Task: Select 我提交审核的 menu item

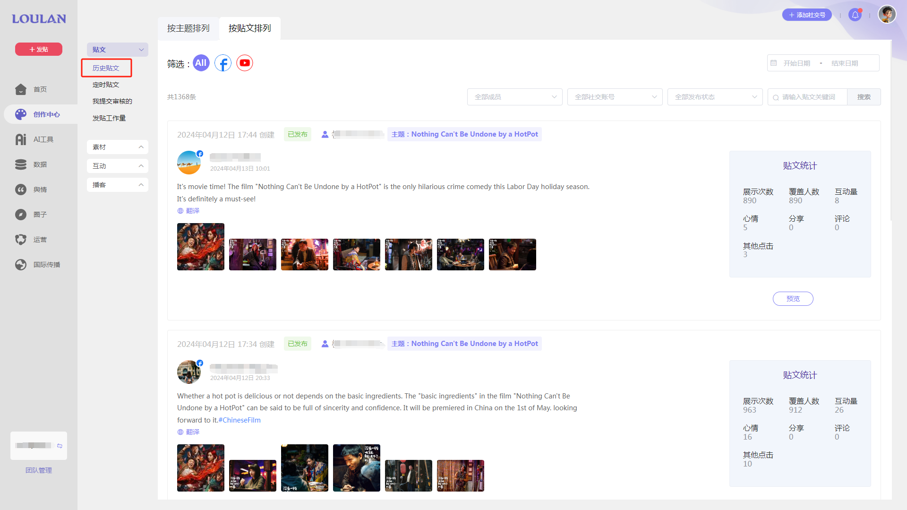Action: tap(112, 101)
